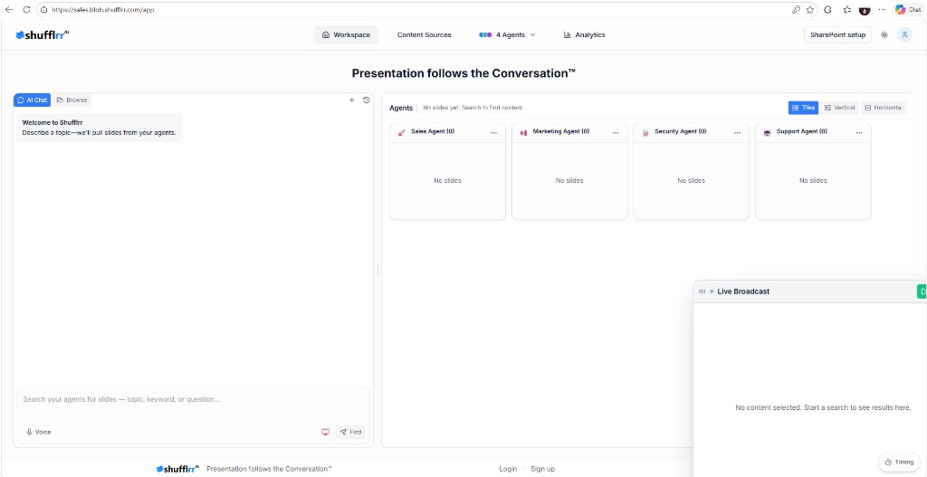The width and height of the screenshot is (927, 477).
Task: Reload the page with refresh icon
Action: (x=26, y=10)
